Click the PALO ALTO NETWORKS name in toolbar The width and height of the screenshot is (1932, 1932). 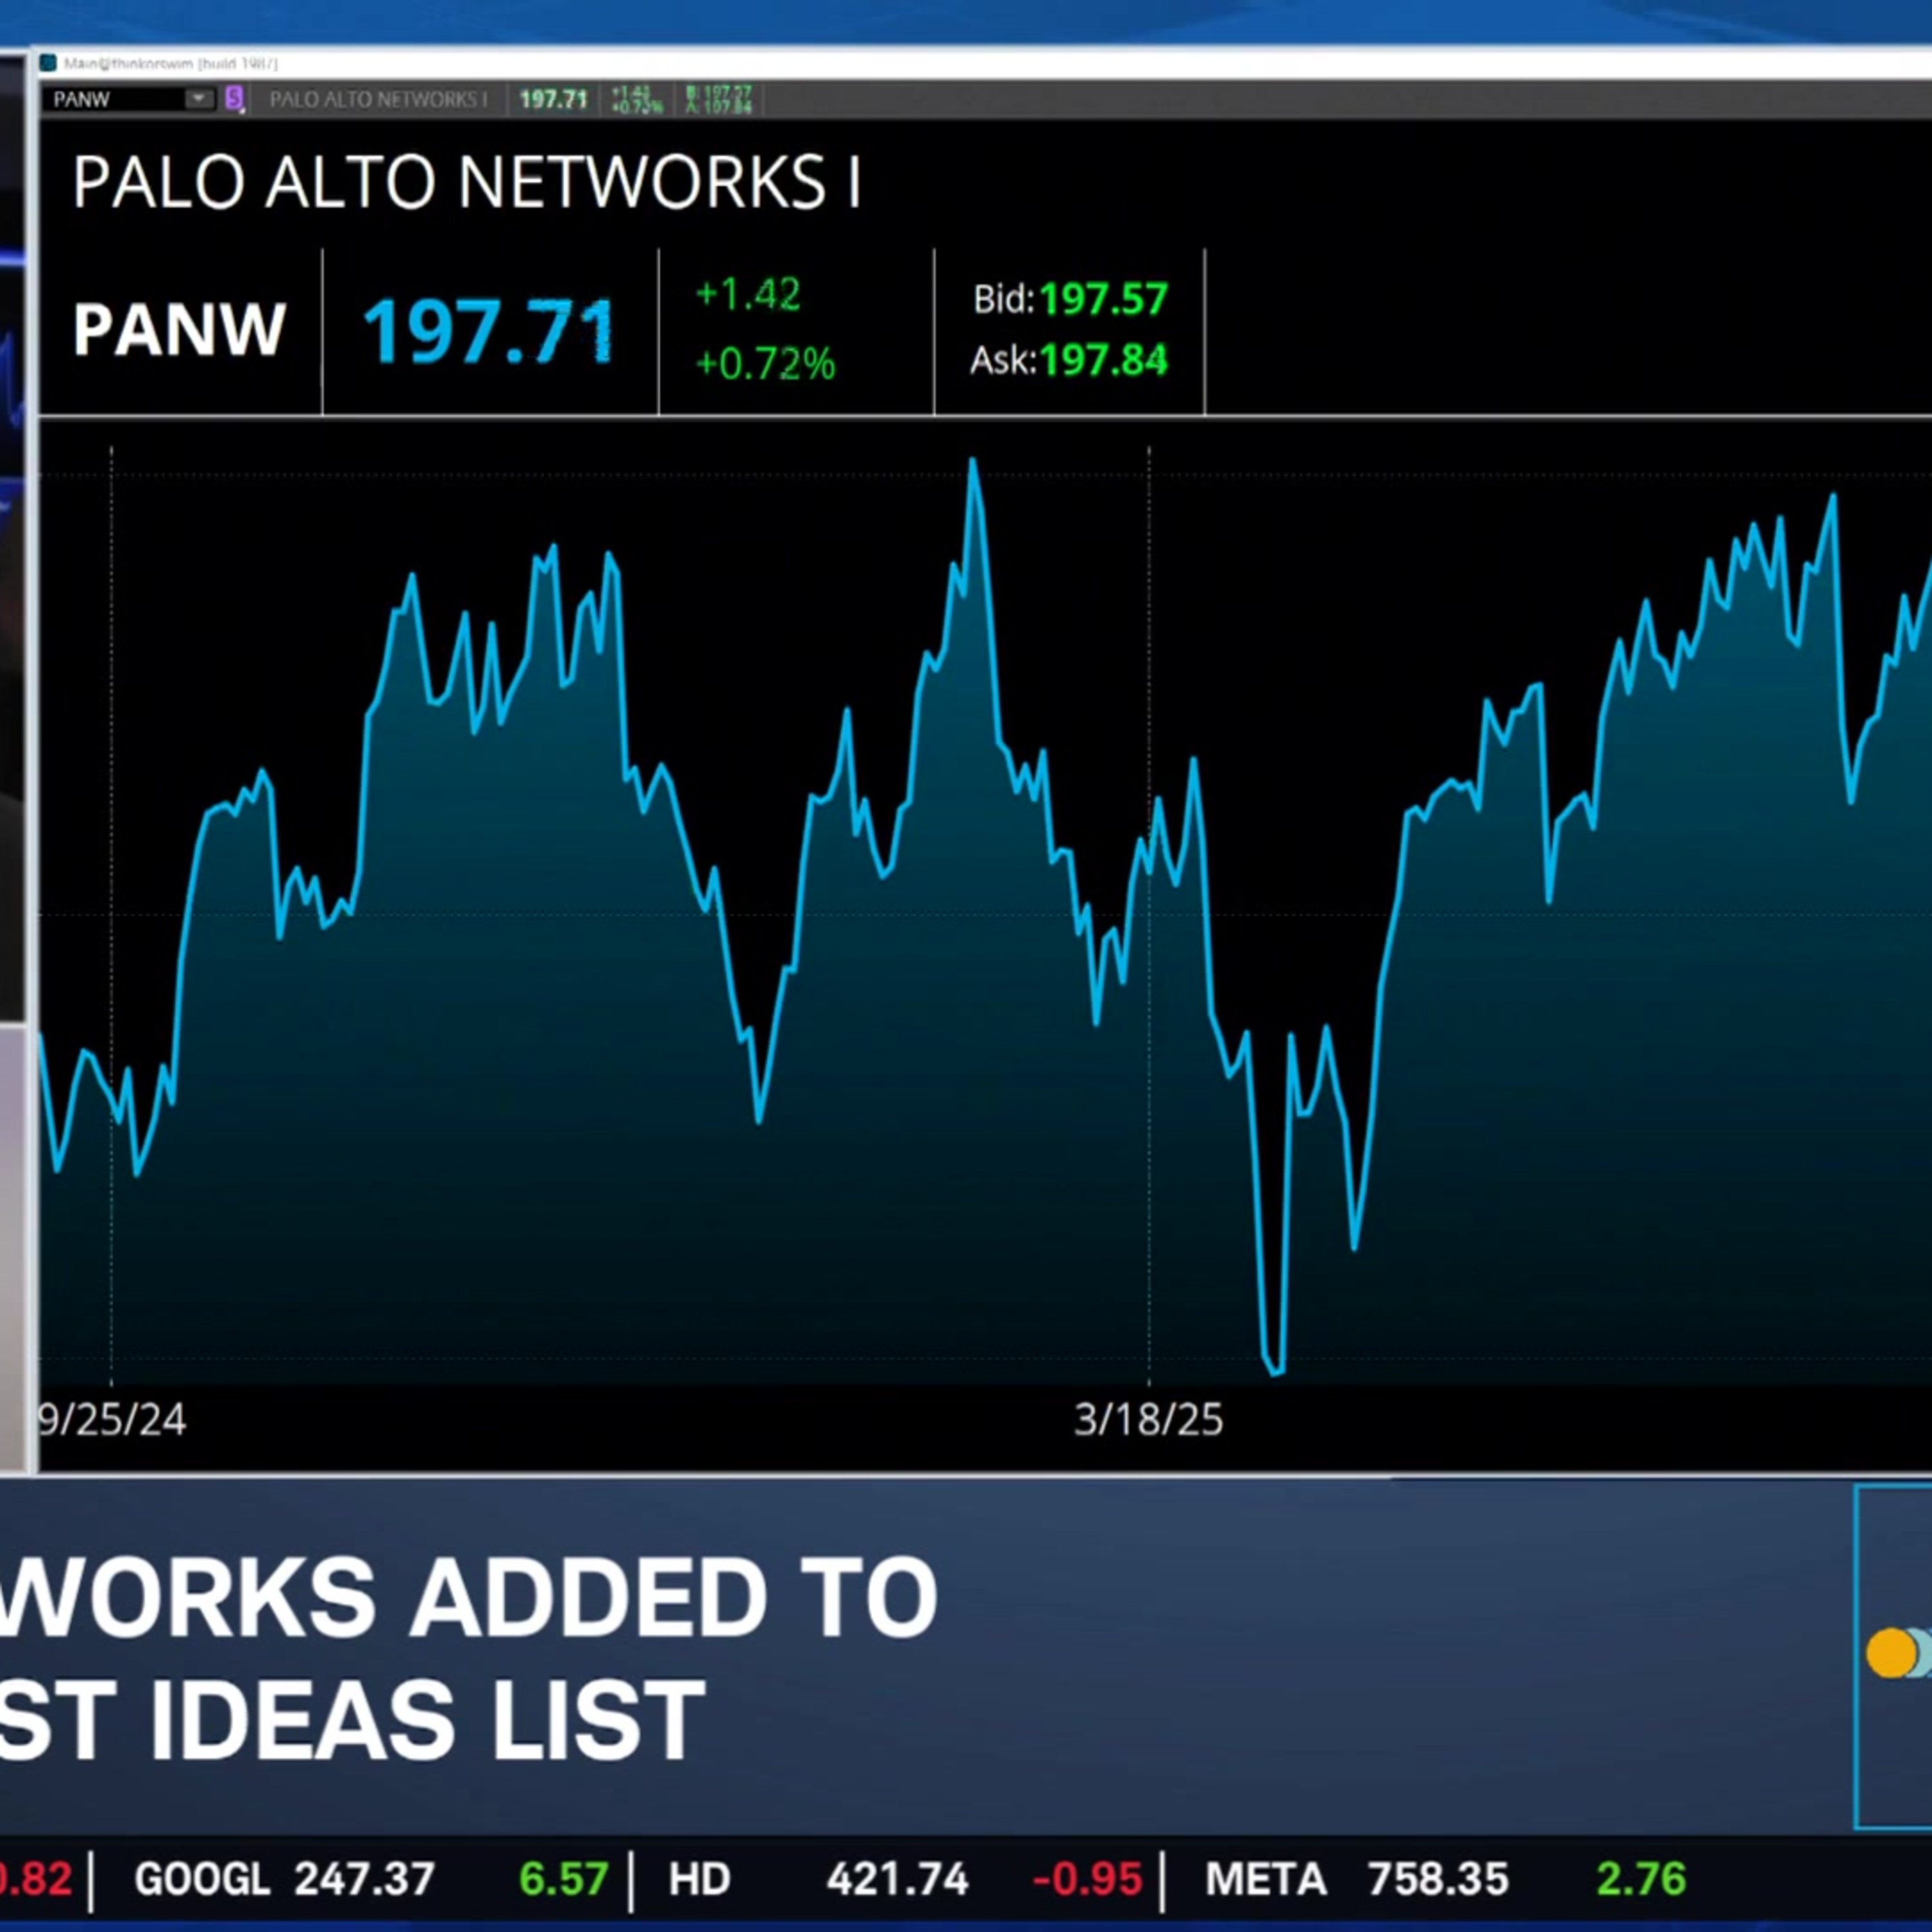tap(379, 100)
